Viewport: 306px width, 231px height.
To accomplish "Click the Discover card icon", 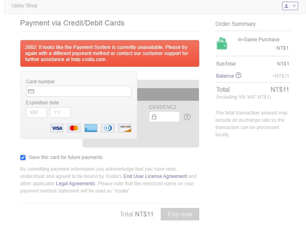I will 125,128.
